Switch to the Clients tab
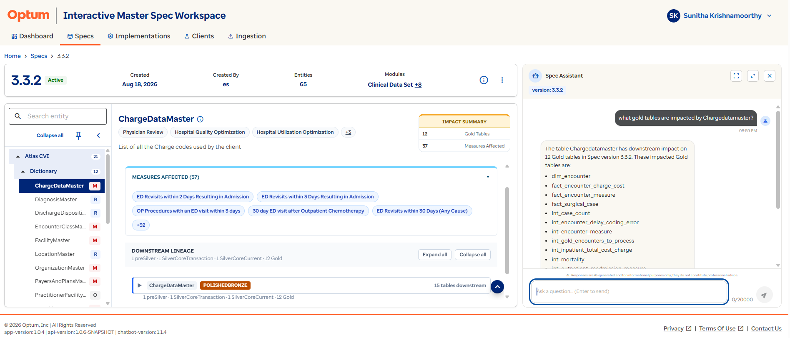This screenshot has height=338, width=790. [199, 36]
